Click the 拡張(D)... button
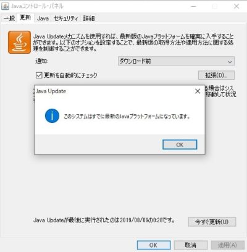 coord(216,75)
